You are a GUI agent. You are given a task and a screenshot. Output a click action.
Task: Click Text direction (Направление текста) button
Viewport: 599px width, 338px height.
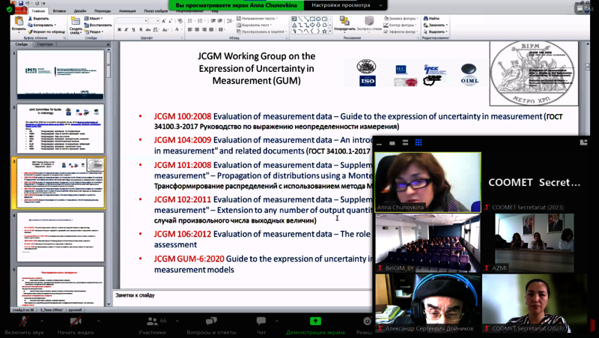(257, 18)
